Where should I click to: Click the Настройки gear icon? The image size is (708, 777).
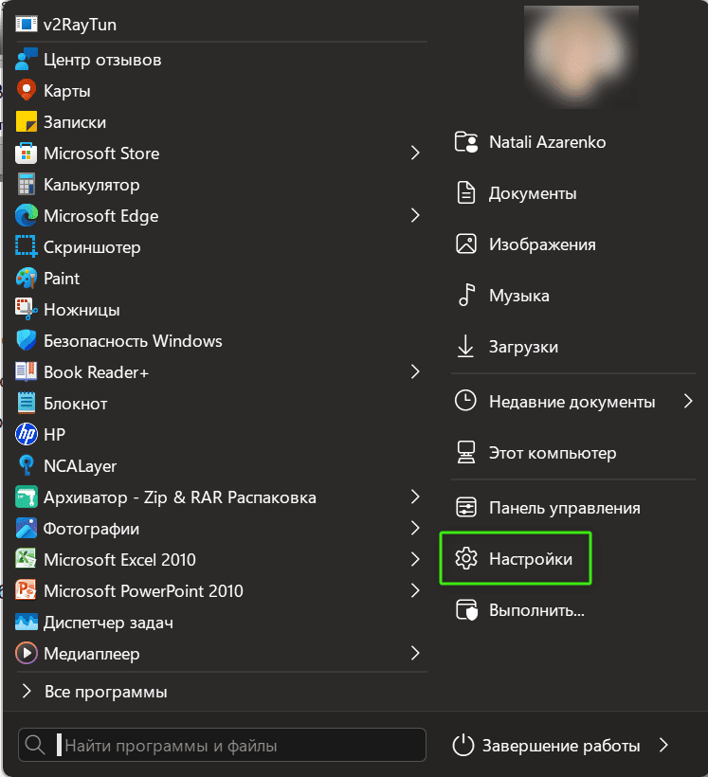point(466,558)
